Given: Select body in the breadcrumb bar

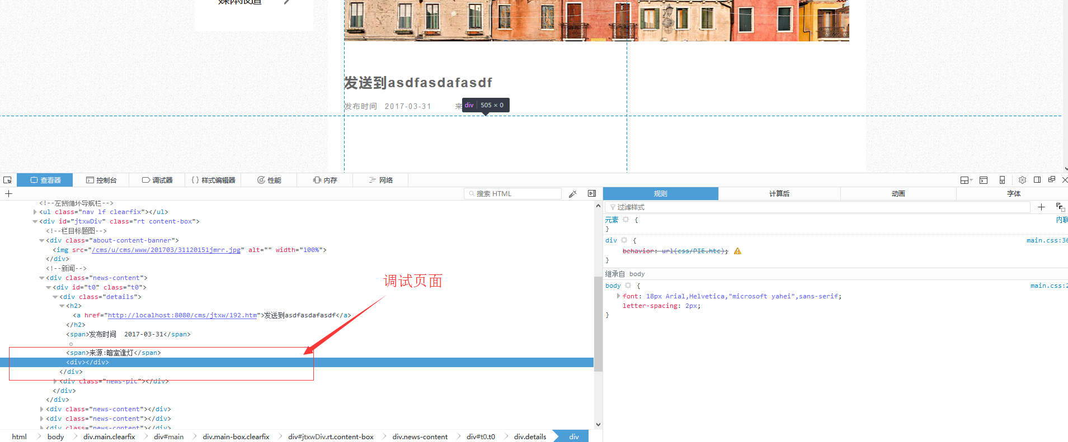Looking at the screenshot, I should 55,436.
